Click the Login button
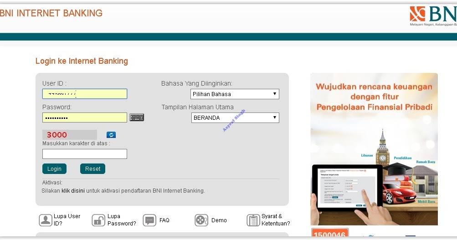 coord(55,169)
